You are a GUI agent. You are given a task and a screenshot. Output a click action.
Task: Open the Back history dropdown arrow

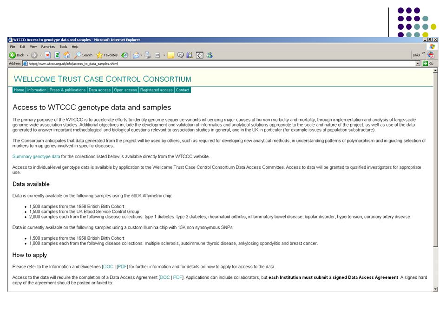coord(27,55)
